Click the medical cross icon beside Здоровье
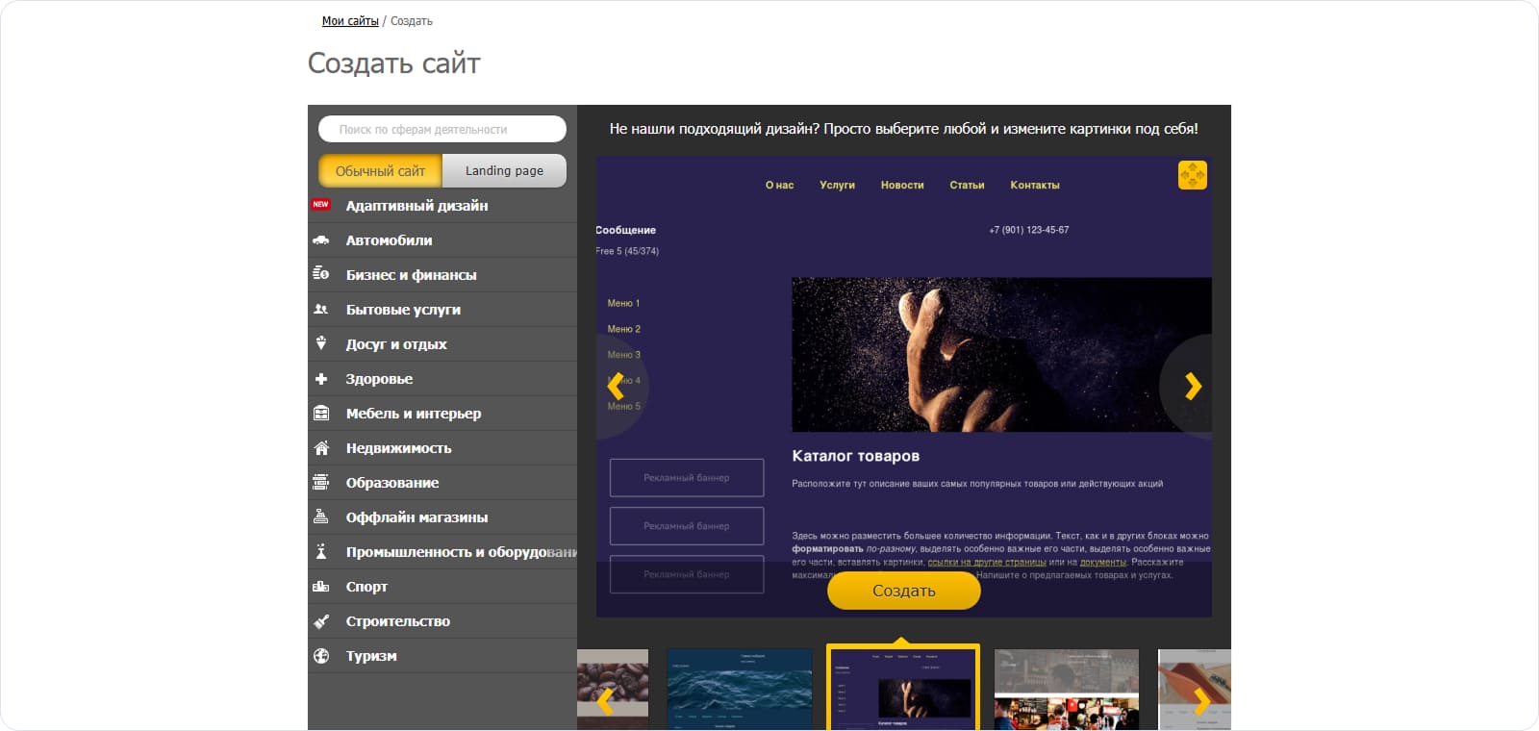 321,379
